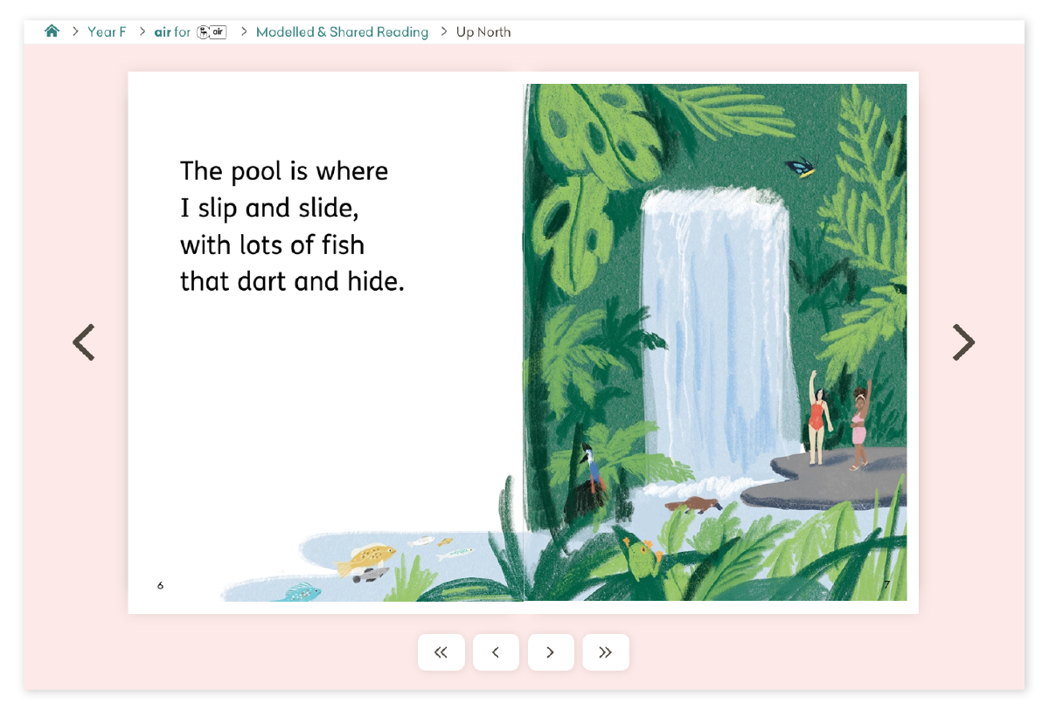Click page number 6 on left page
This screenshot has height=710, width=1049.
[x=160, y=585]
